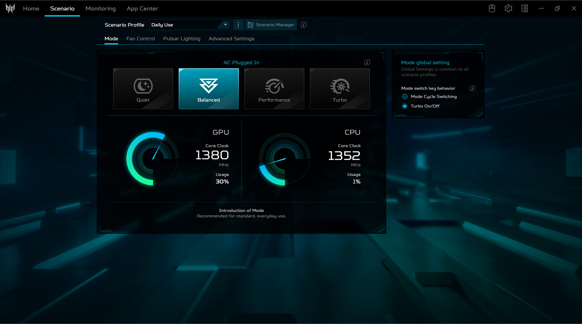This screenshot has height=324, width=582.
Task: Click GPU core clock value 1380
Action: tap(212, 155)
